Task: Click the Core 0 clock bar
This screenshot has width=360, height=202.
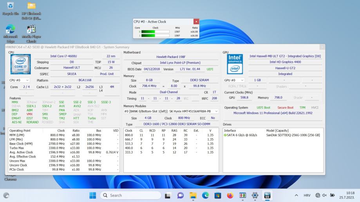Action: pyautogui.click(x=155, y=32)
